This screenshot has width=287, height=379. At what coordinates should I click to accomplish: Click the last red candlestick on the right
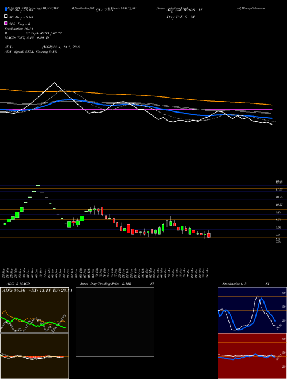coord(209,235)
